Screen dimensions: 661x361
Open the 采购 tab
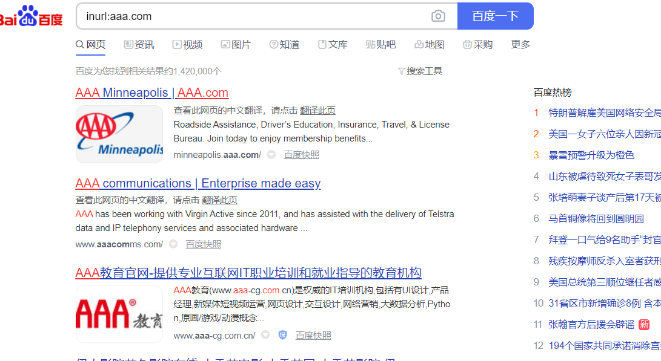point(477,45)
